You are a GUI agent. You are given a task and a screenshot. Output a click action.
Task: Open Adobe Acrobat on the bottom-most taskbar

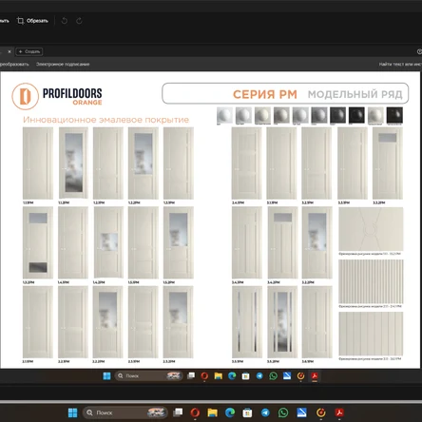[339, 412]
